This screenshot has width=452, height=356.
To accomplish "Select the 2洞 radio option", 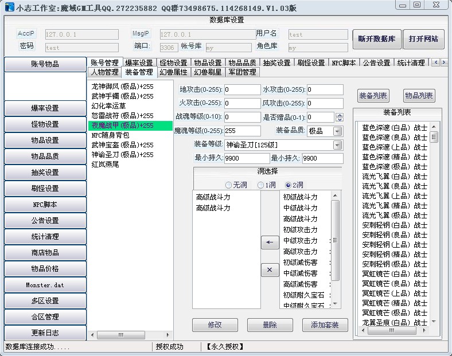I will pyautogui.click(x=288, y=185).
